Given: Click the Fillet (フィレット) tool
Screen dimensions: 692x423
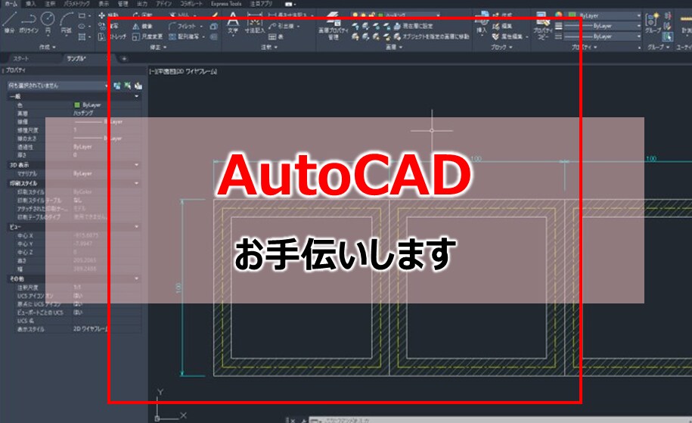Looking at the screenshot, I should coord(183,26).
